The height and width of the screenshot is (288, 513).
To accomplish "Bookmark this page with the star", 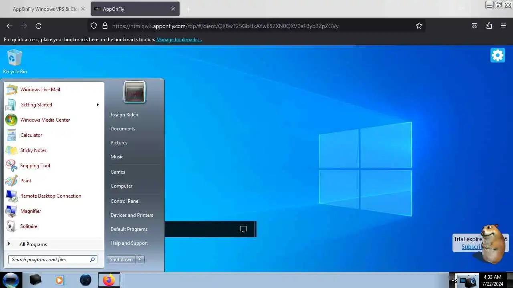I will tap(419, 26).
